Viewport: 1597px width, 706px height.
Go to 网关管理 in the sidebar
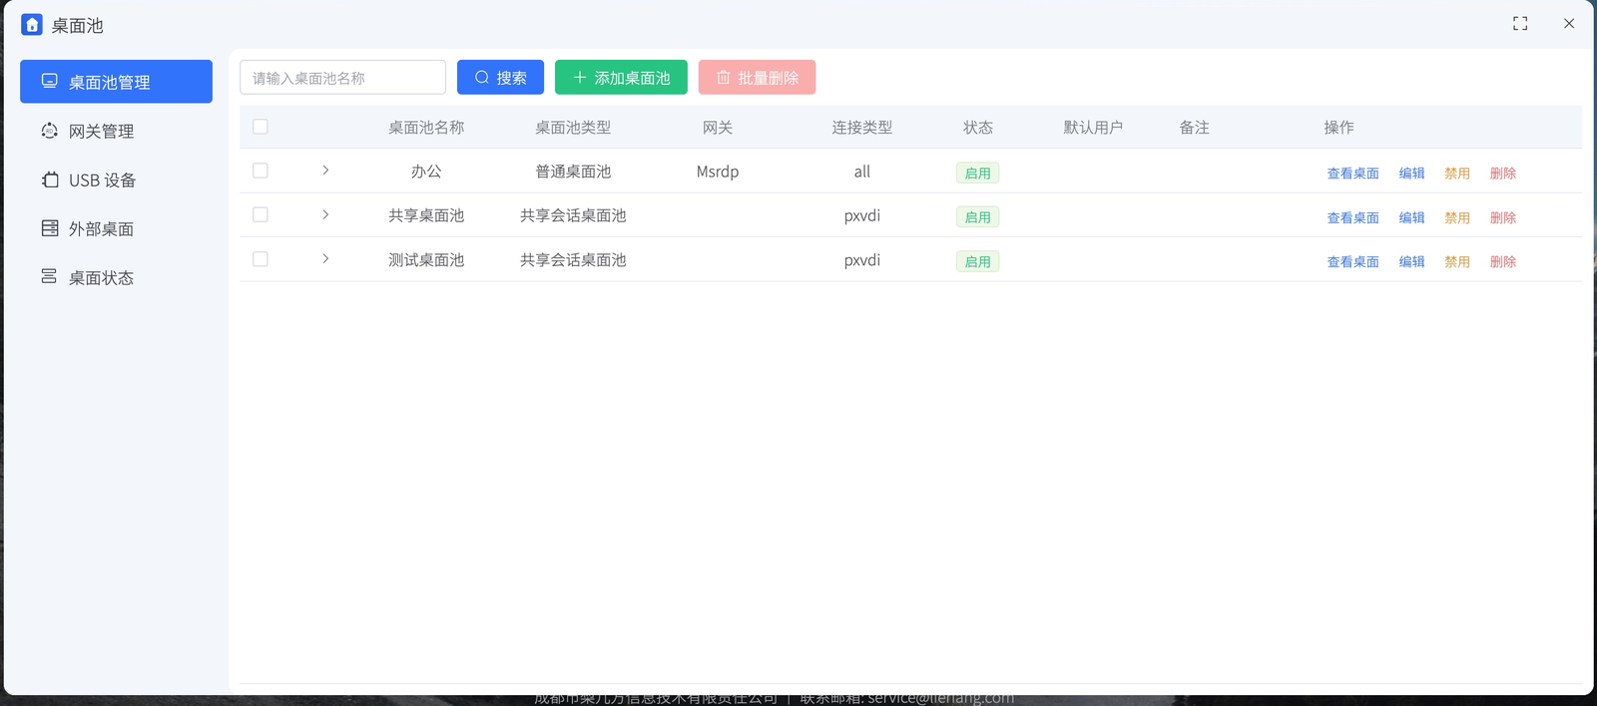[x=116, y=131]
